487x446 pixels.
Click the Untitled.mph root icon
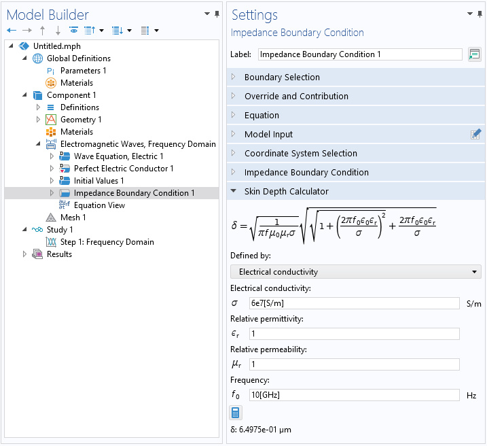24,46
